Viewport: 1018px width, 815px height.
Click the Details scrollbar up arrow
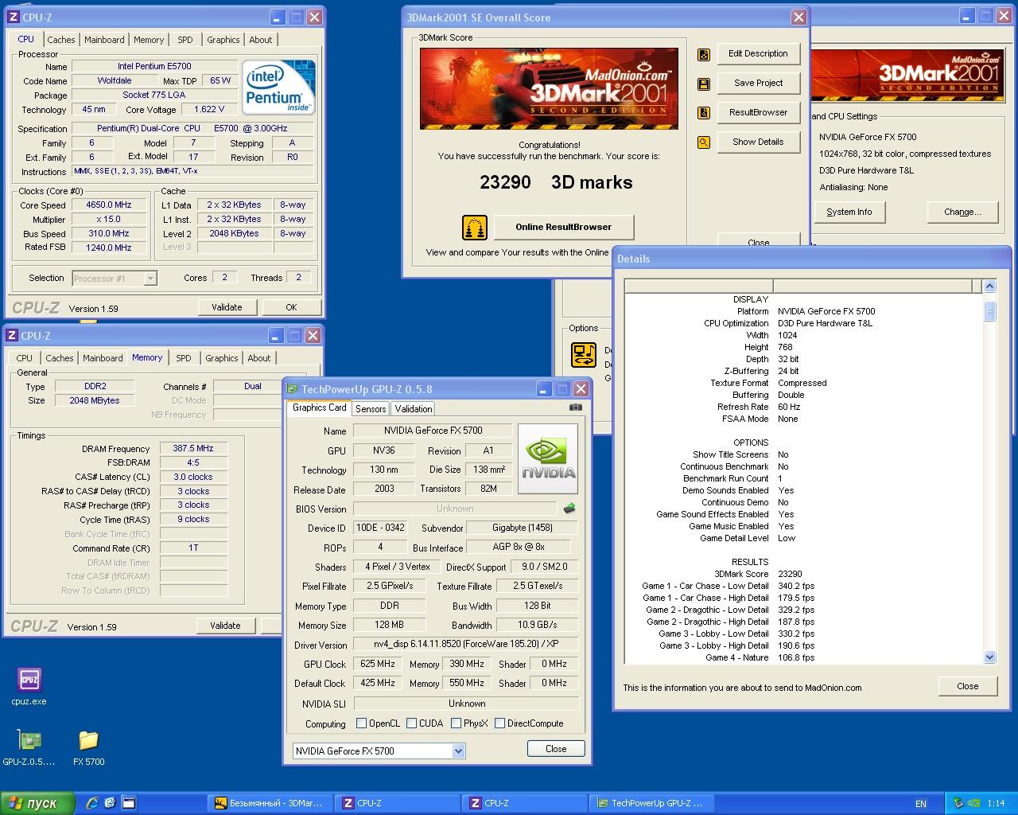[x=989, y=286]
